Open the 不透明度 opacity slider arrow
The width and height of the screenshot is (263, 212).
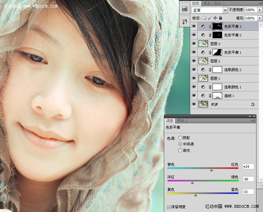tap(259, 10)
